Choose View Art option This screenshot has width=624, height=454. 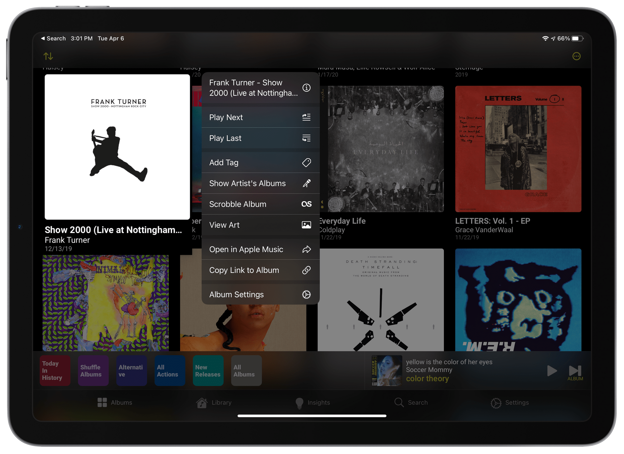click(x=260, y=225)
